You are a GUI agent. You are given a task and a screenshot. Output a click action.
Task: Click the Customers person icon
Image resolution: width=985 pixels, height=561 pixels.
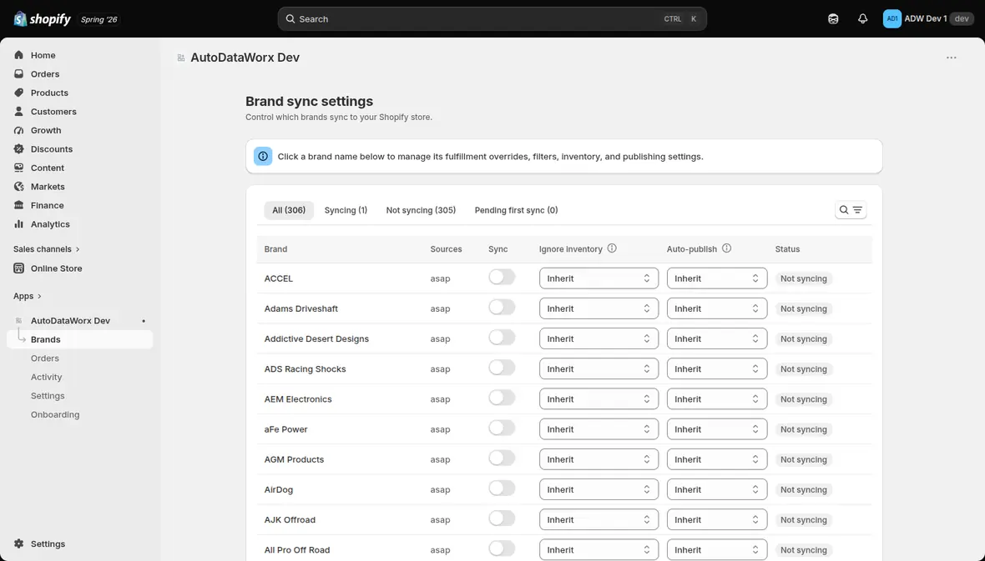19,112
